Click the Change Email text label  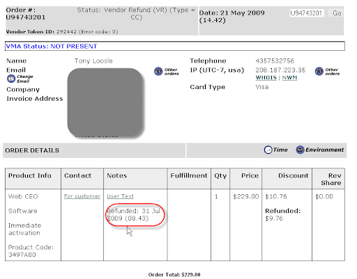(25, 79)
